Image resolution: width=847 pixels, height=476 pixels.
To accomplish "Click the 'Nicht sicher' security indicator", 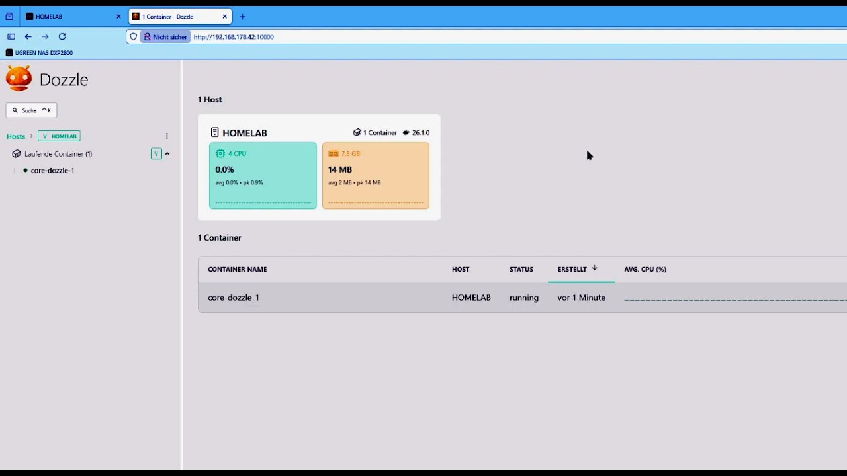I will [x=165, y=37].
